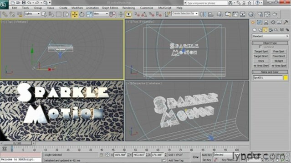
Task: Toggle the Angle Snap icon
Action: [x=144, y=14]
